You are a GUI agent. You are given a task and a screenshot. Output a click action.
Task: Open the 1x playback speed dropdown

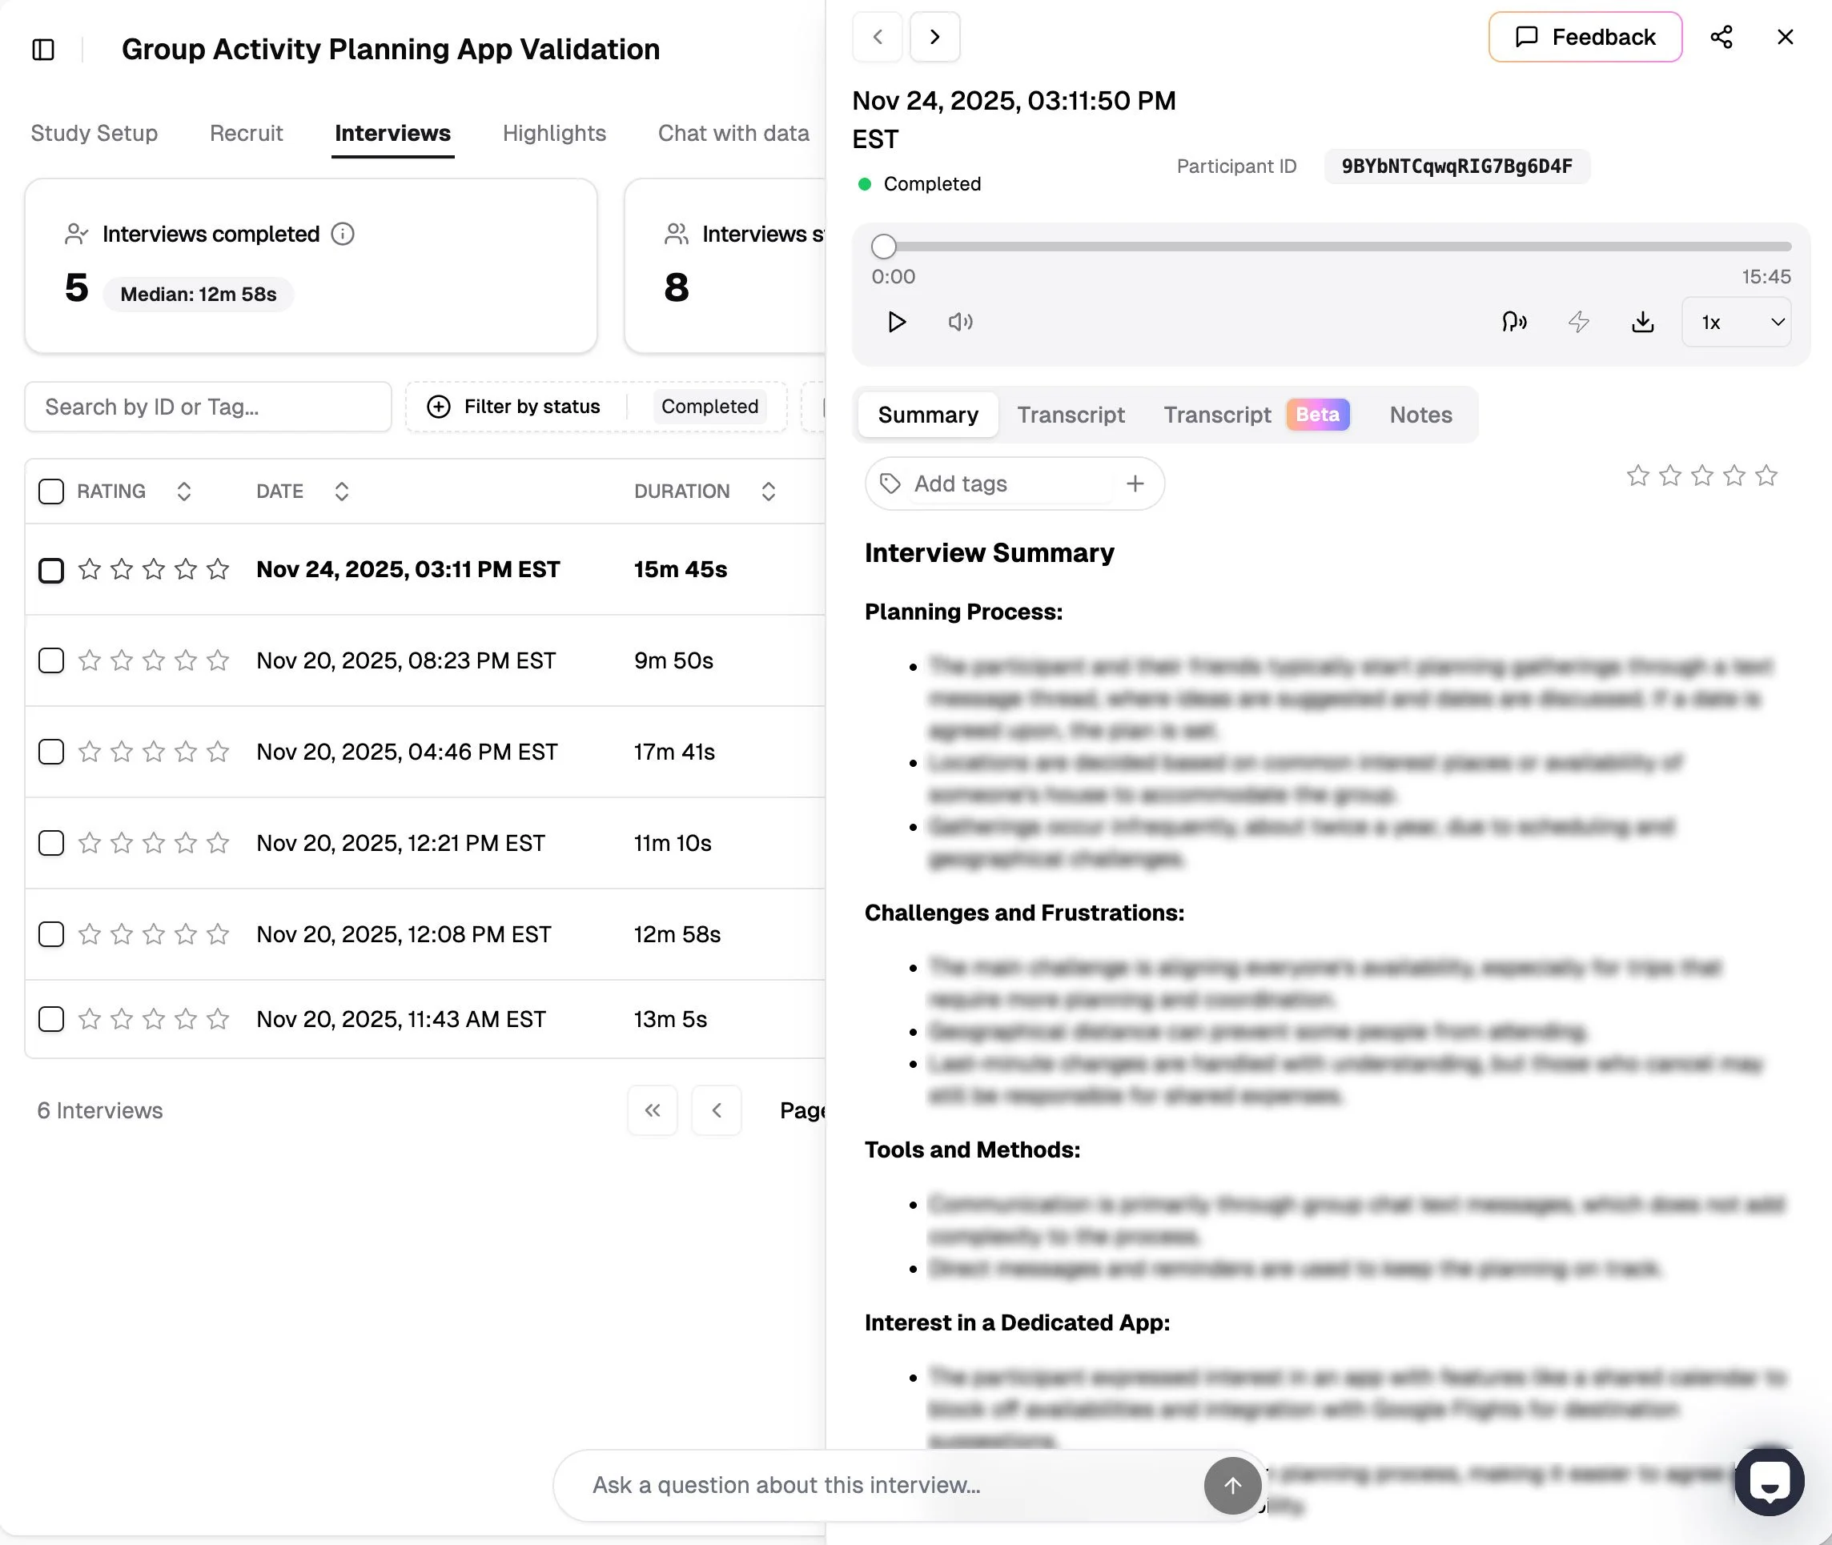pyautogui.click(x=1736, y=323)
